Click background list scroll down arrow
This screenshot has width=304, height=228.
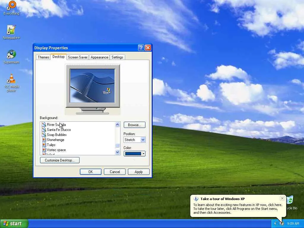coord(117,152)
